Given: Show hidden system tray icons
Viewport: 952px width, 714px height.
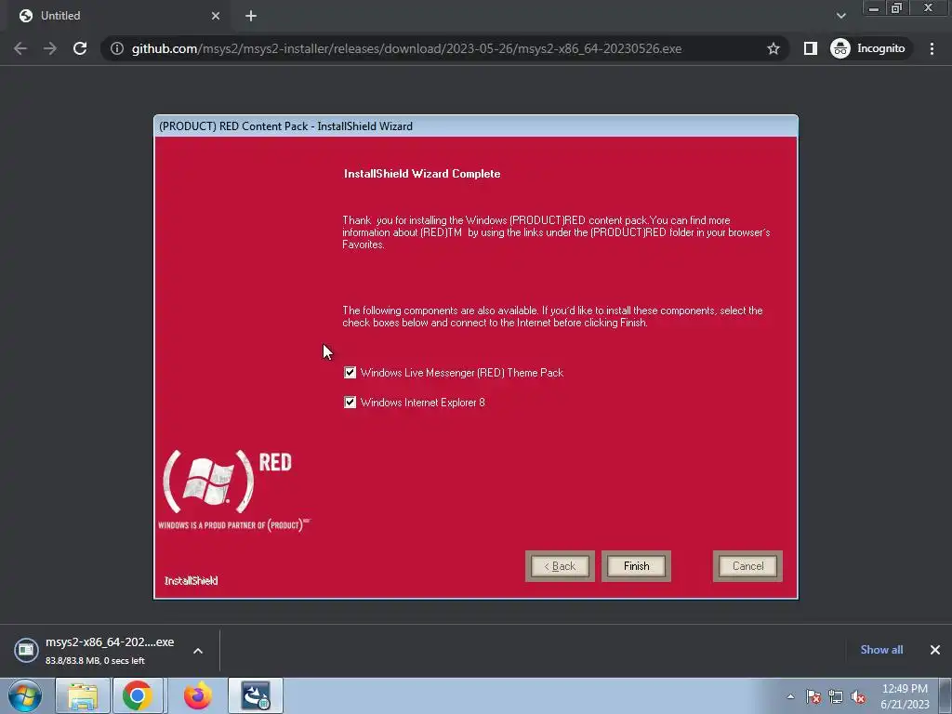Looking at the screenshot, I should 790,696.
